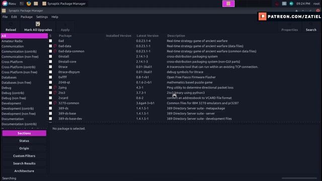Open the Settings menu

pos(42,17)
